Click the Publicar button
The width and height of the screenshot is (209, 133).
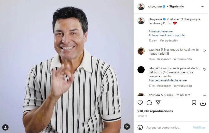tap(199, 127)
